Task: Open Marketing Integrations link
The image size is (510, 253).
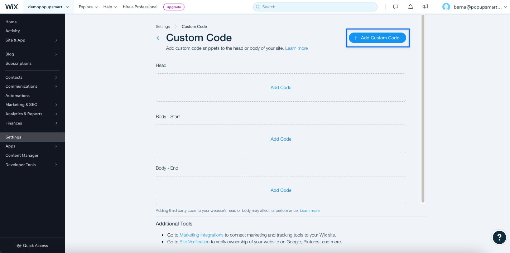Action: [201, 235]
